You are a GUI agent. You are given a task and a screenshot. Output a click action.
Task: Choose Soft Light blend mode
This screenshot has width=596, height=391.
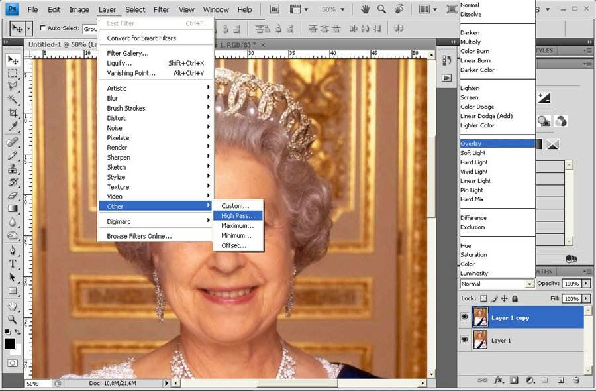(497, 153)
